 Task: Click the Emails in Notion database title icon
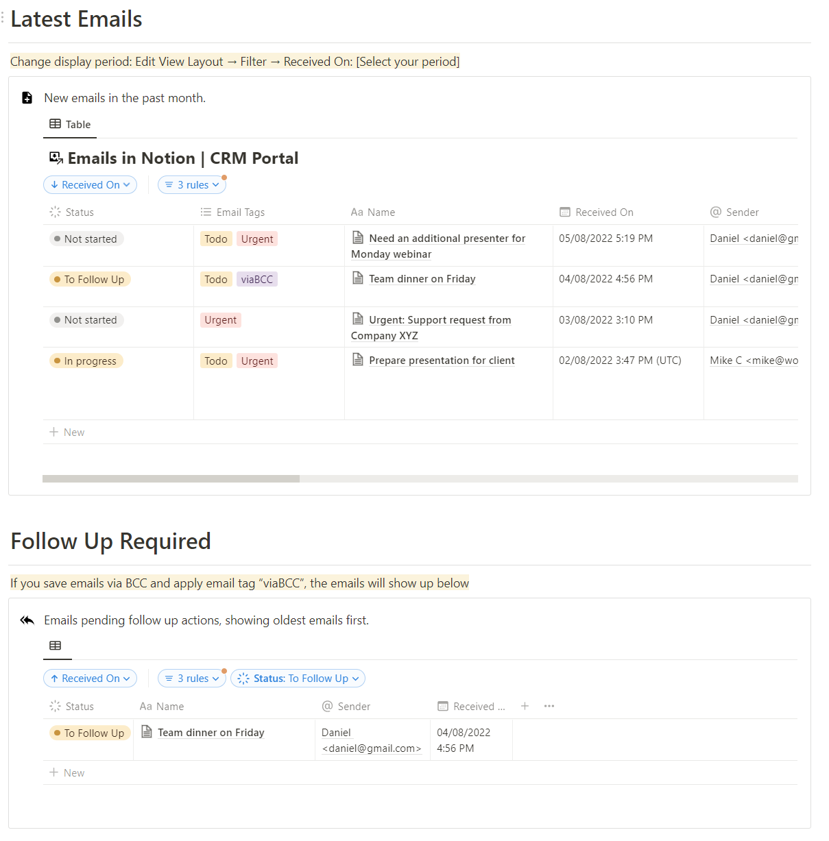pyautogui.click(x=56, y=158)
